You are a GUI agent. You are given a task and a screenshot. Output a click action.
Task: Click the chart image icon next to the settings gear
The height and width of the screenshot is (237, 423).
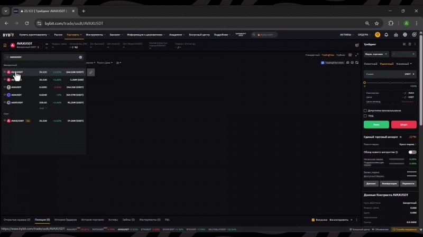click(357, 63)
